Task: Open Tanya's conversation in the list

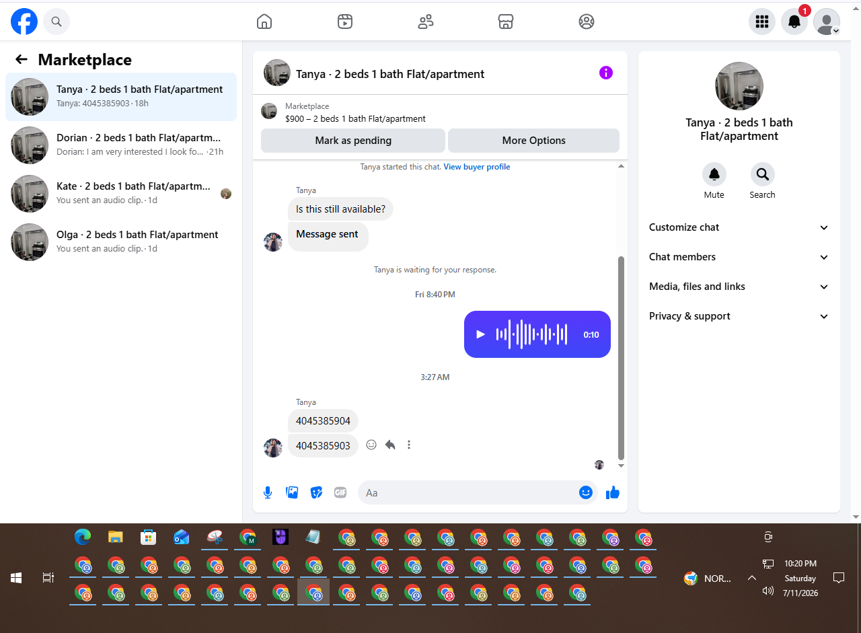Action: click(121, 97)
